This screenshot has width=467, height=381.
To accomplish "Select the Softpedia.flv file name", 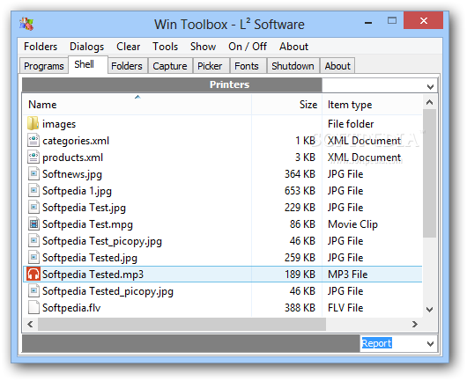I will pos(71,308).
